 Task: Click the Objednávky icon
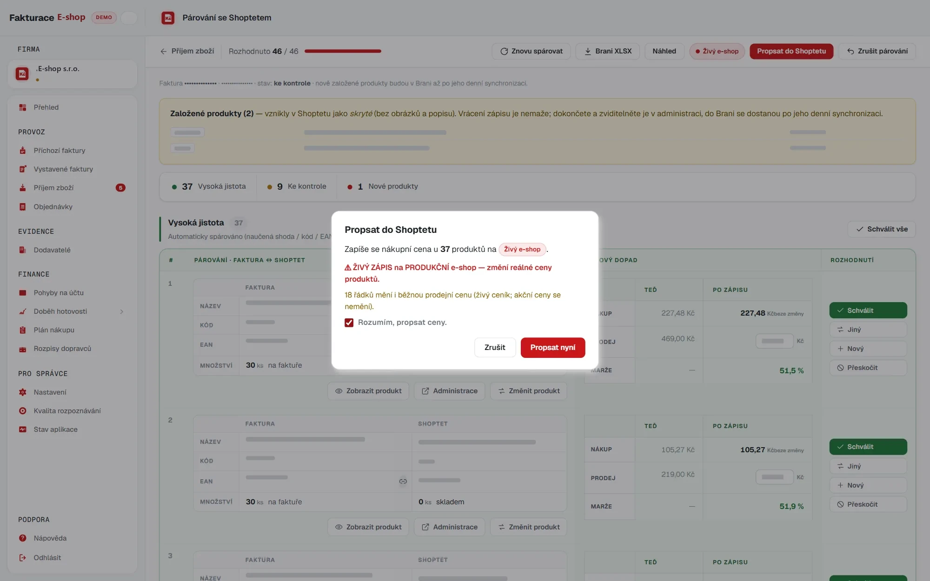click(x=22, y=207)
